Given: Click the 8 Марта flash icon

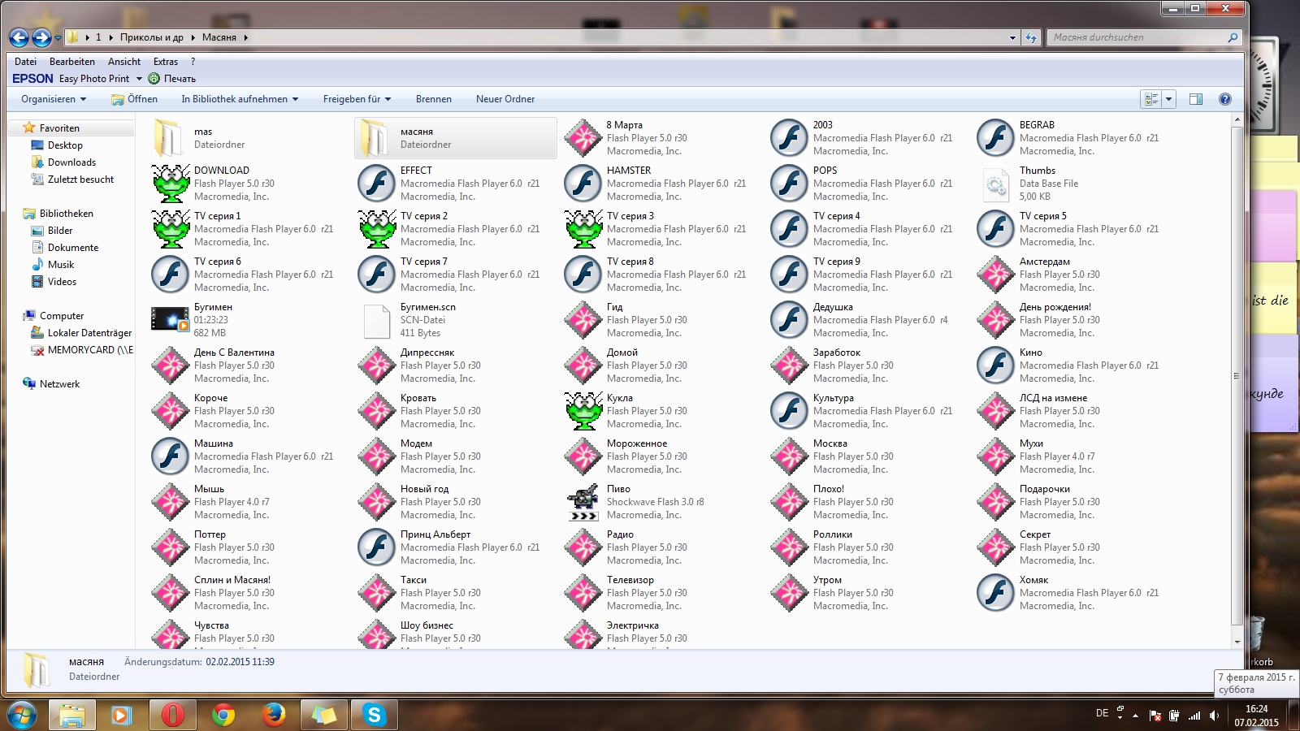Looking at the screenshot, I should click(x=583, y=138).
